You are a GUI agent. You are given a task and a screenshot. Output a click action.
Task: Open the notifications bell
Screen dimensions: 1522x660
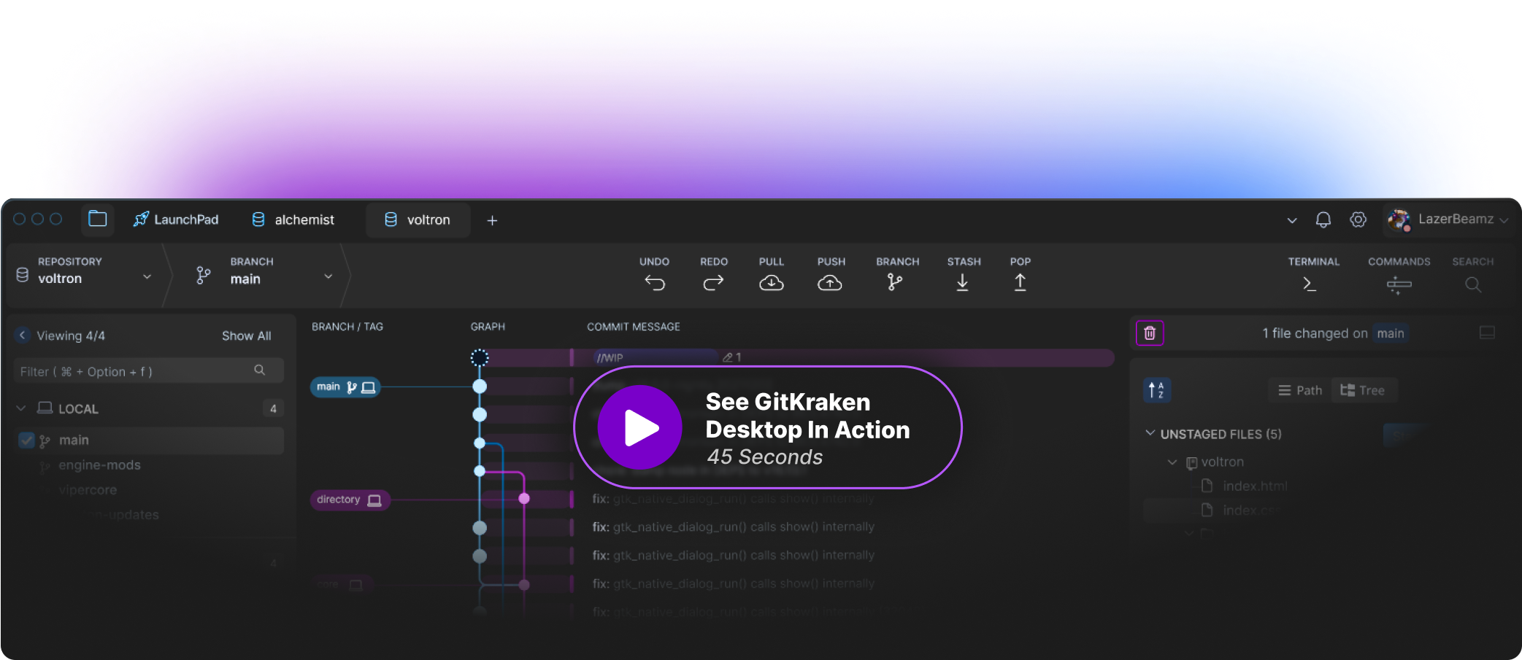click(1323, 220)
